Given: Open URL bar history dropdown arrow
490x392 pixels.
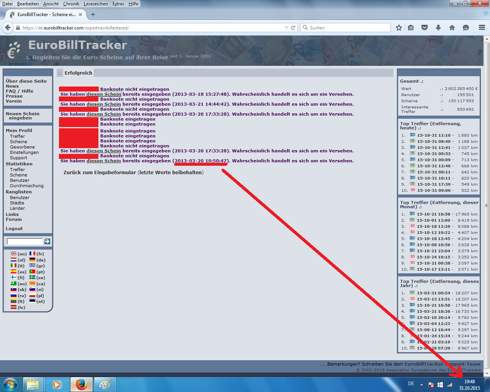Looking at the screenshot, I should click(x=286, y=28).
